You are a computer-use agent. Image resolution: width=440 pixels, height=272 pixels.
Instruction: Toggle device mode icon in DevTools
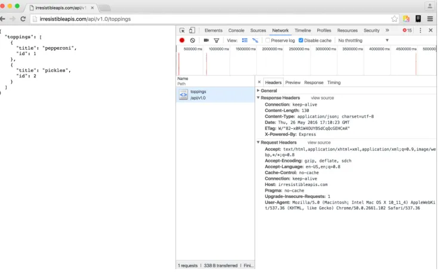pos(192,30)
